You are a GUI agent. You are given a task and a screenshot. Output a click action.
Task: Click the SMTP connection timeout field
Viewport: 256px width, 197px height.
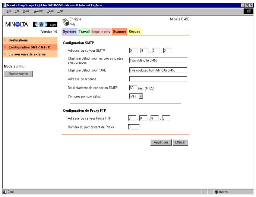pyautogui.click(x=133, y=88)
